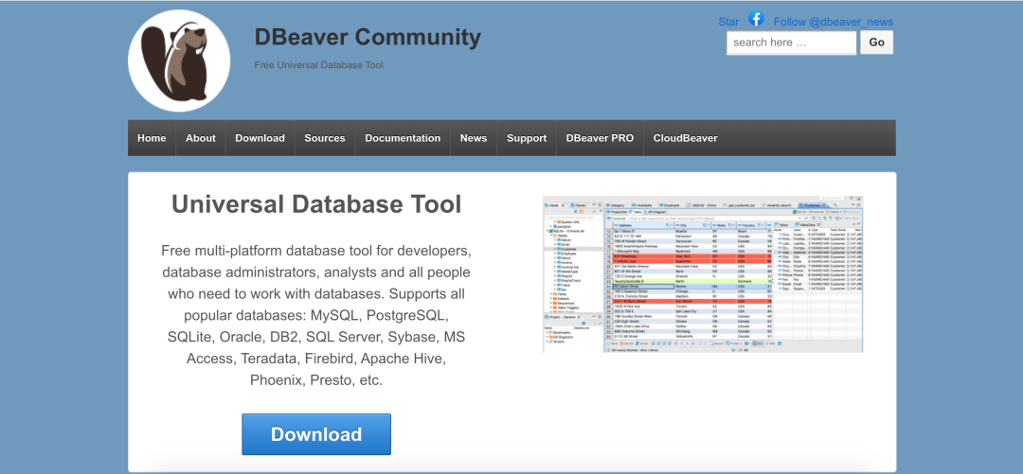Visit the DBeaver PRO page
Image resolution: width=1023 pixels, height=474 pixels.
point(600,138)
